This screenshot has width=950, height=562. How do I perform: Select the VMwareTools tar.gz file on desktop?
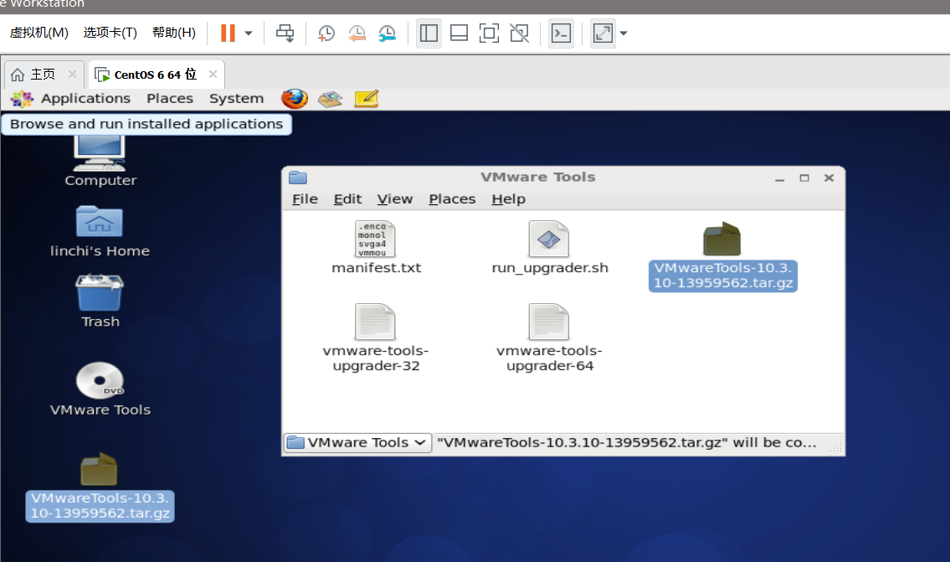click(100, 487)
